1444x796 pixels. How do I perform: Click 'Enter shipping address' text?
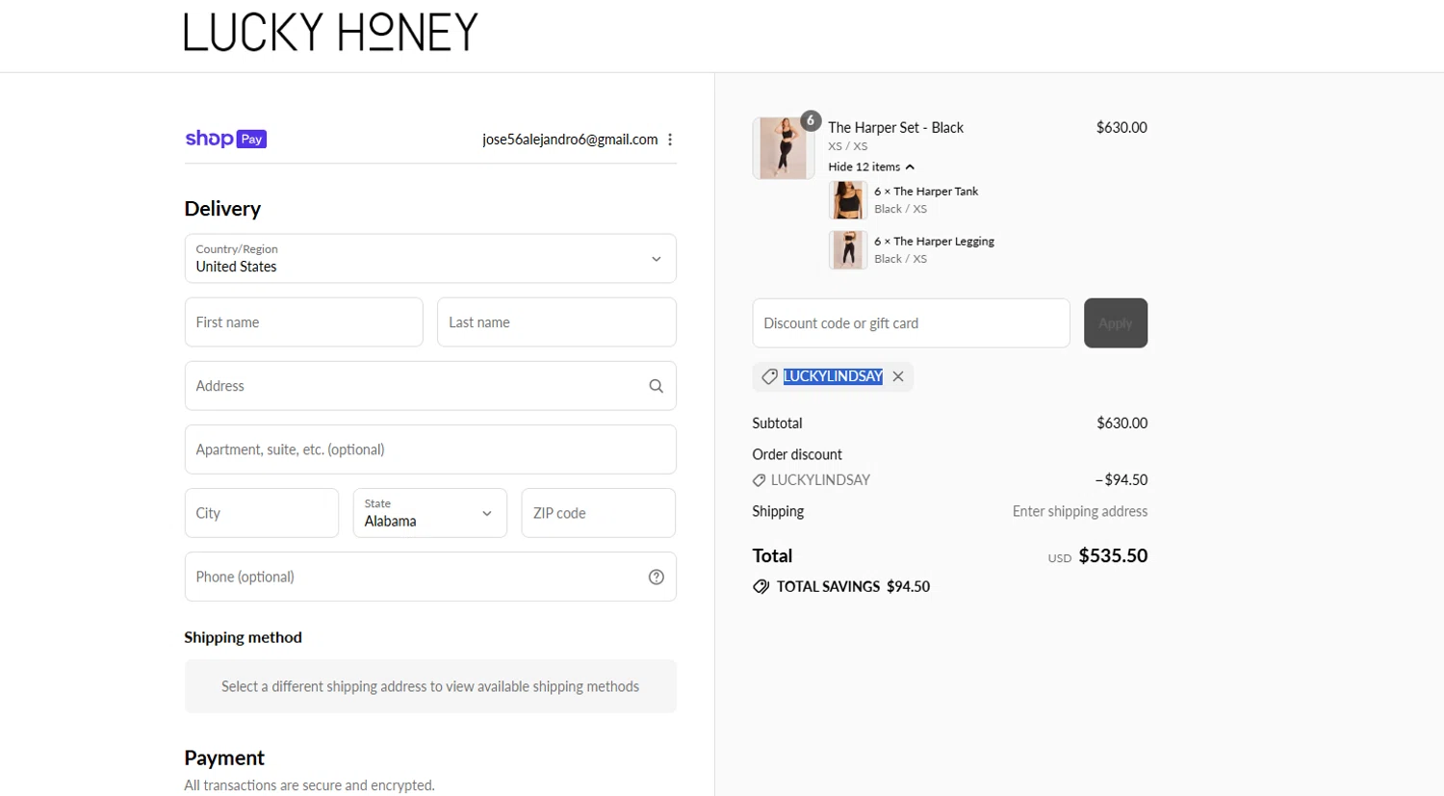coord(1080,511)
